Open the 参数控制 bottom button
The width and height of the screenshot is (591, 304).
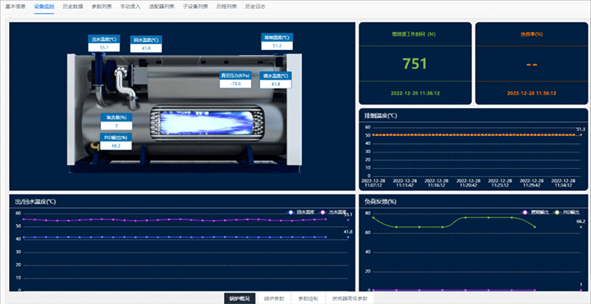click(x=308, y=299)
